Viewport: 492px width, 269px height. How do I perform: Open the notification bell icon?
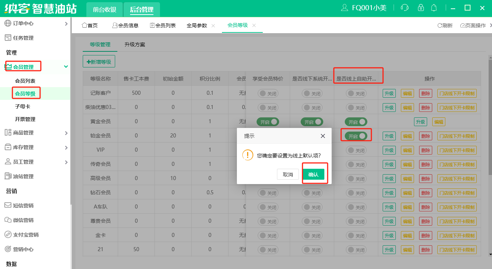(x=434, y=8)
